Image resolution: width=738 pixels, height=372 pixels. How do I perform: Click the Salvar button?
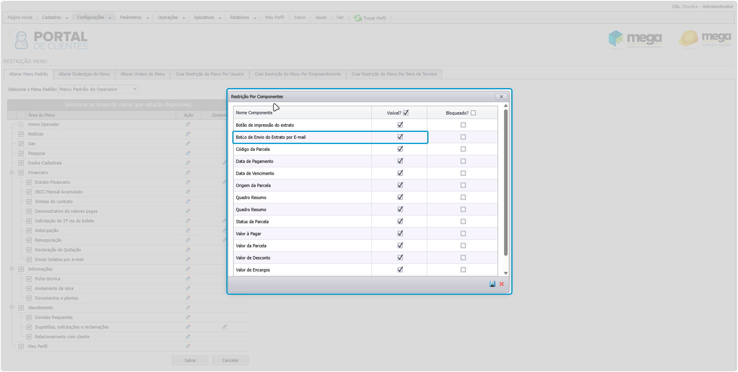(190, 360)
